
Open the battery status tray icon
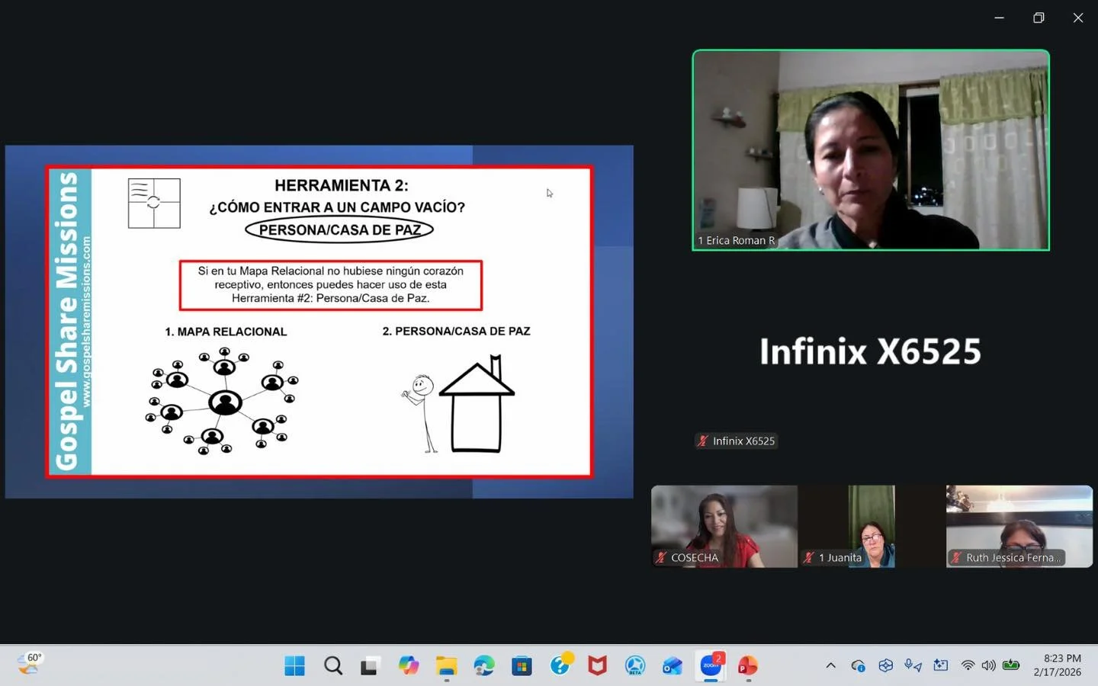pos(1011,665)
